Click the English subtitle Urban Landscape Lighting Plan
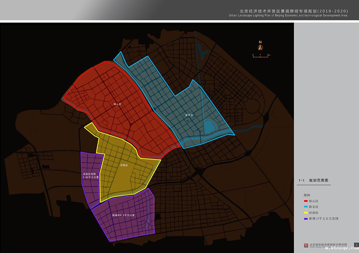The width and height of the screenshot is (359, 253). pos(288,15)
